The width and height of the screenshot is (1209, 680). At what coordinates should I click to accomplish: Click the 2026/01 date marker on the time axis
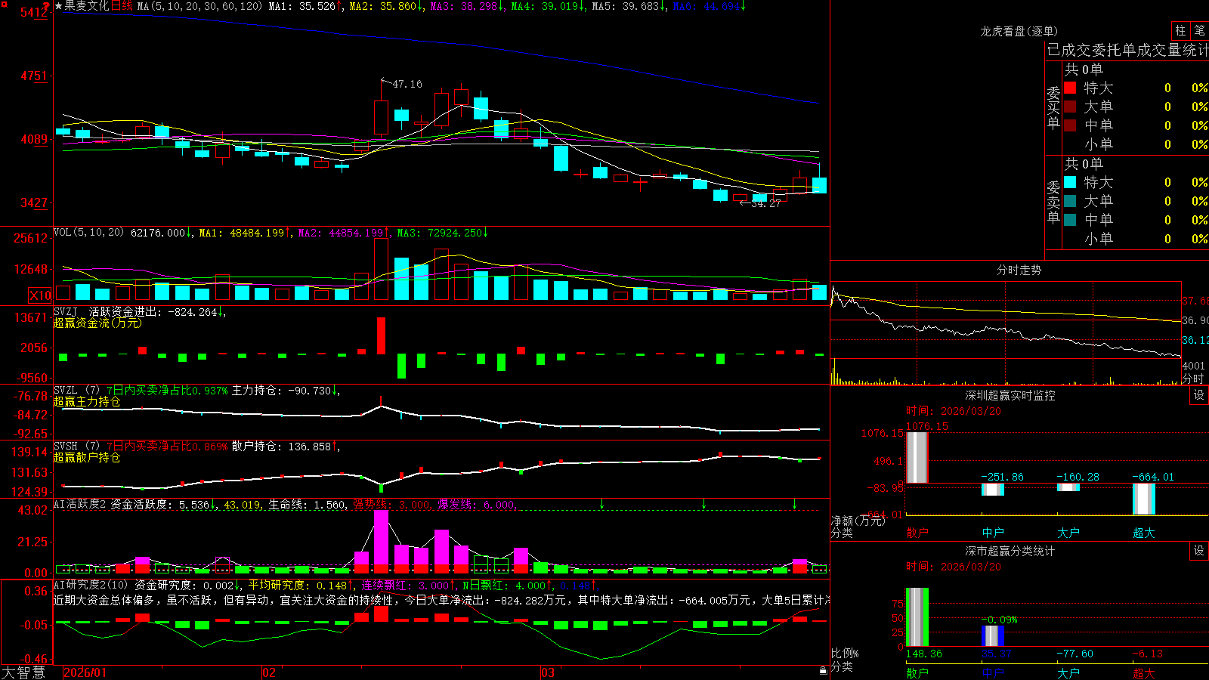85,672
